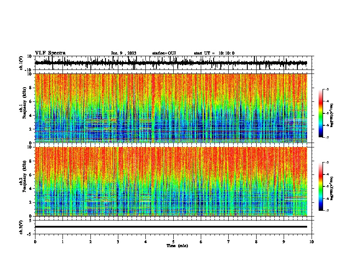Screen dimensions: 351x271
Task: Click the 'ch.3(V)' axis label
Action: (x=21, y=227)
